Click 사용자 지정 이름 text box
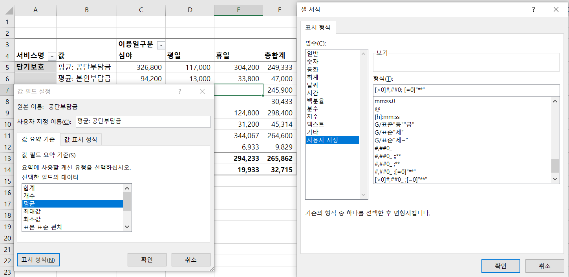 tap(143, 122)
